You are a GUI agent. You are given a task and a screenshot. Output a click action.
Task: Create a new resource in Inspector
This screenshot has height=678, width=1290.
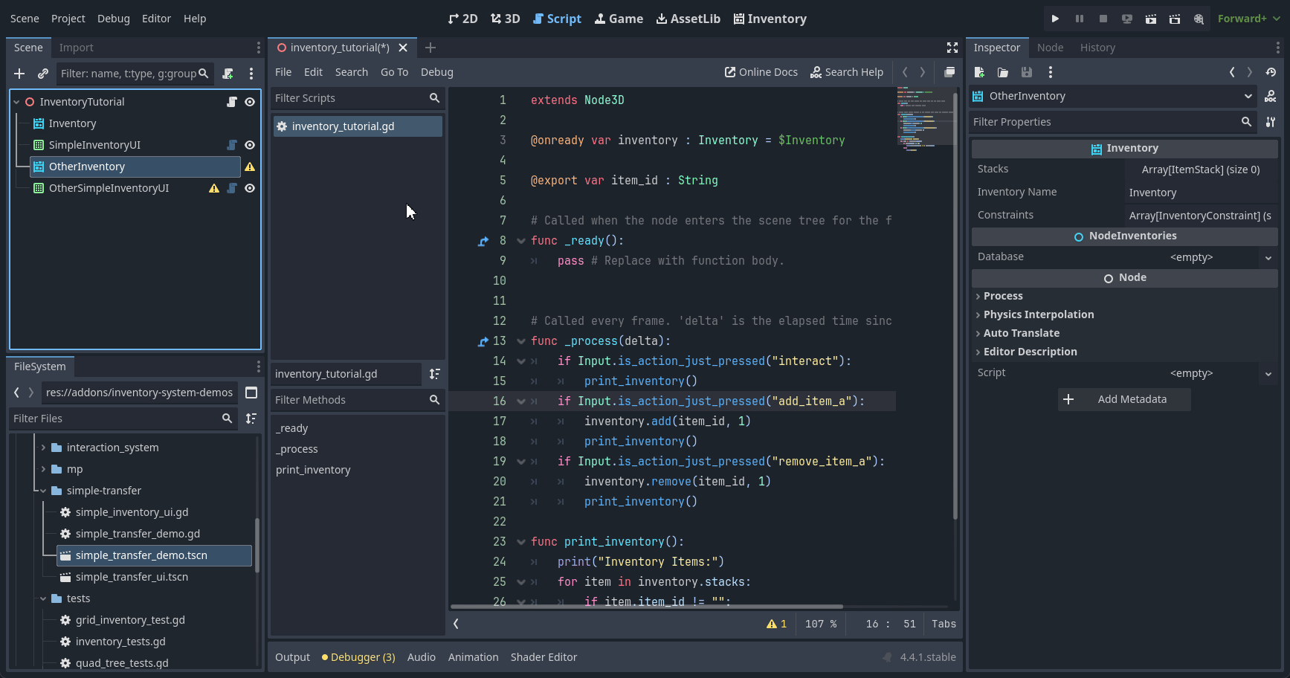tap(979, 72)
